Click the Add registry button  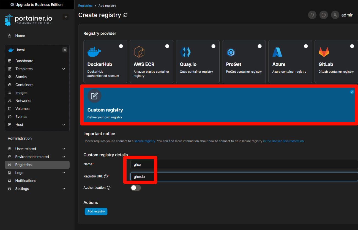click(x=96, y=212)
